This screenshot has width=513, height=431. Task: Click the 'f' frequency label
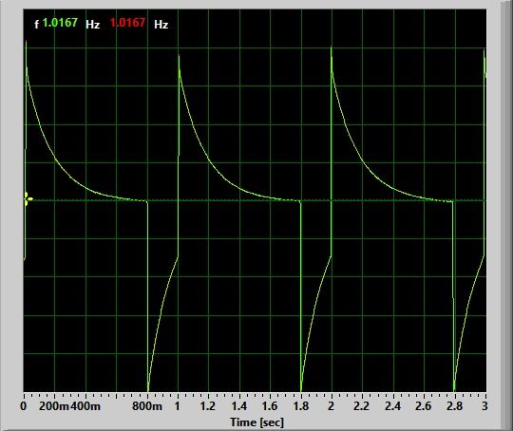click(x=37, y=24)
